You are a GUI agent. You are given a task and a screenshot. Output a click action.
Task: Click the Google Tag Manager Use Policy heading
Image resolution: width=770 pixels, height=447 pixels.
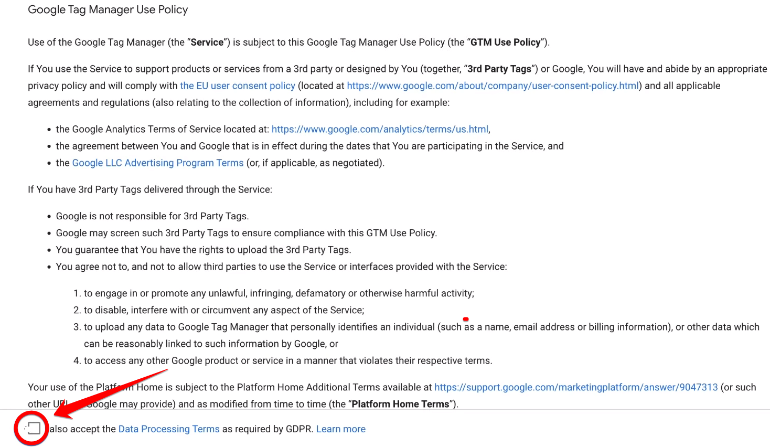(x=108, y=10)
